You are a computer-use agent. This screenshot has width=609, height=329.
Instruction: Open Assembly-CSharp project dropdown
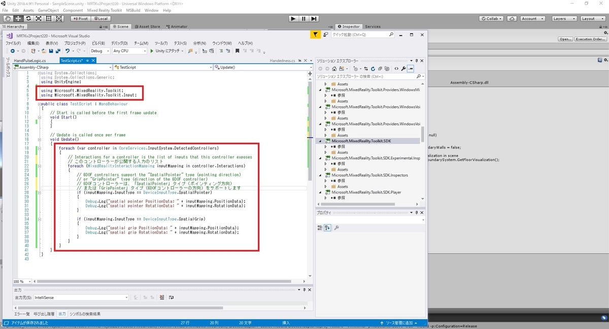click(x=62, y=67)
